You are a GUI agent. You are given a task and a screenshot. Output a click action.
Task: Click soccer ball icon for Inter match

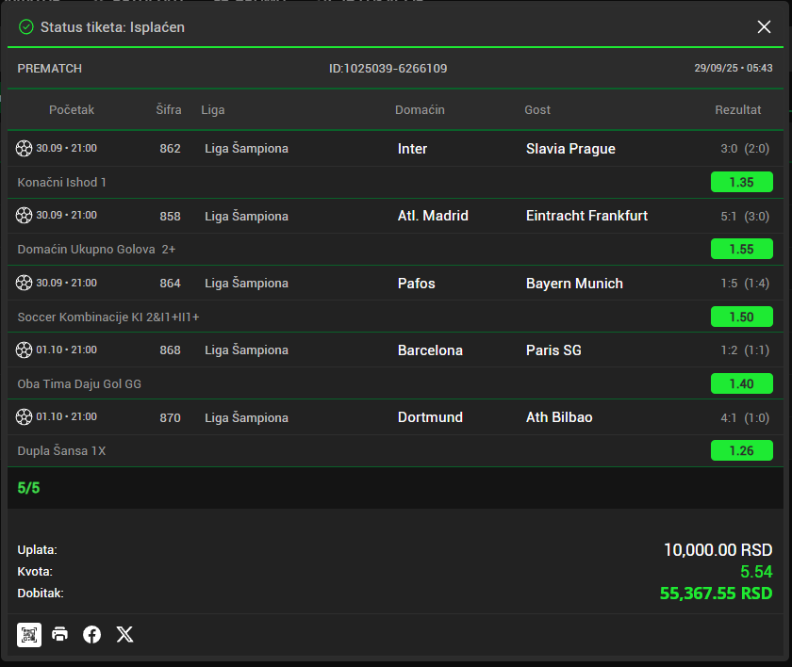pyautogui.click(x=25, y=149)
